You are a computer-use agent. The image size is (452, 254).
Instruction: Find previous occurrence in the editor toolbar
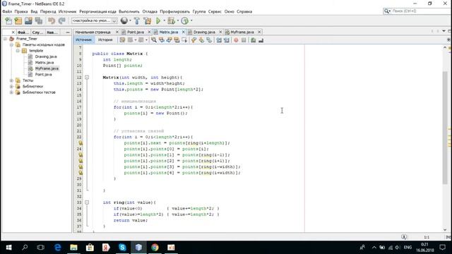[162, 40]
